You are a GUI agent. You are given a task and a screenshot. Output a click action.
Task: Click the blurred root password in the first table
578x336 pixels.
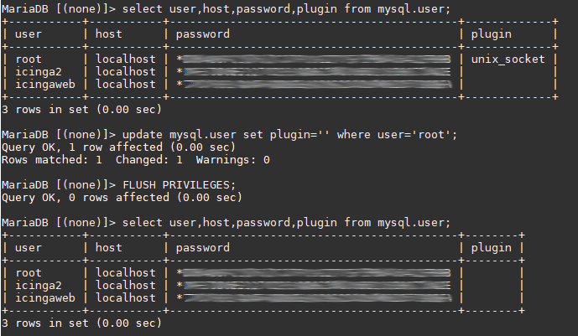pyautogui.click(x=314, y=59)
